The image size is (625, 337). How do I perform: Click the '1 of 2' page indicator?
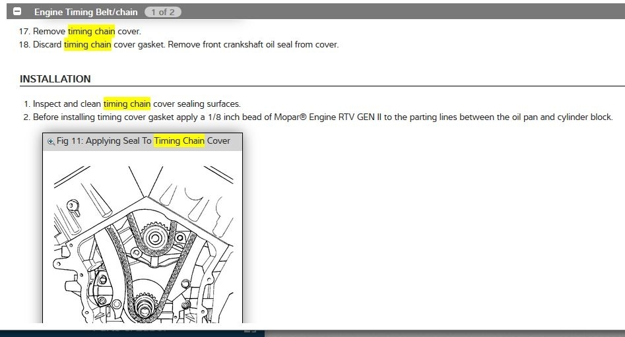pyautogui.click(x=162, y=12)
